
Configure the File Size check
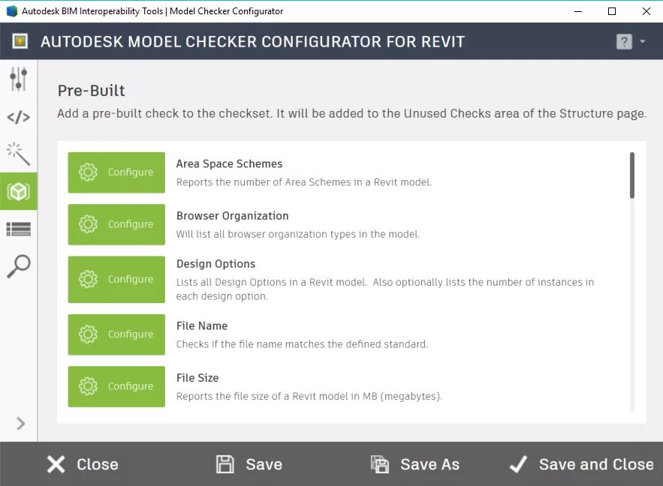(116, 386)
